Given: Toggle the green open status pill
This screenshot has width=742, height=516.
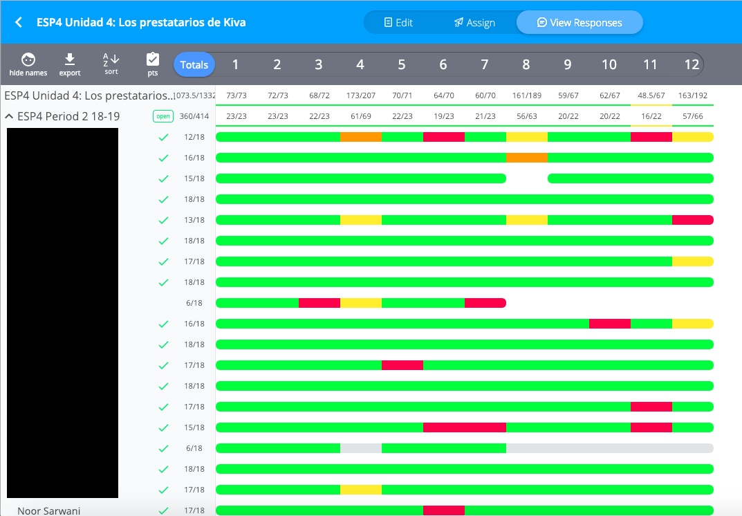Looking at the screenshot, I should [163, 116].
